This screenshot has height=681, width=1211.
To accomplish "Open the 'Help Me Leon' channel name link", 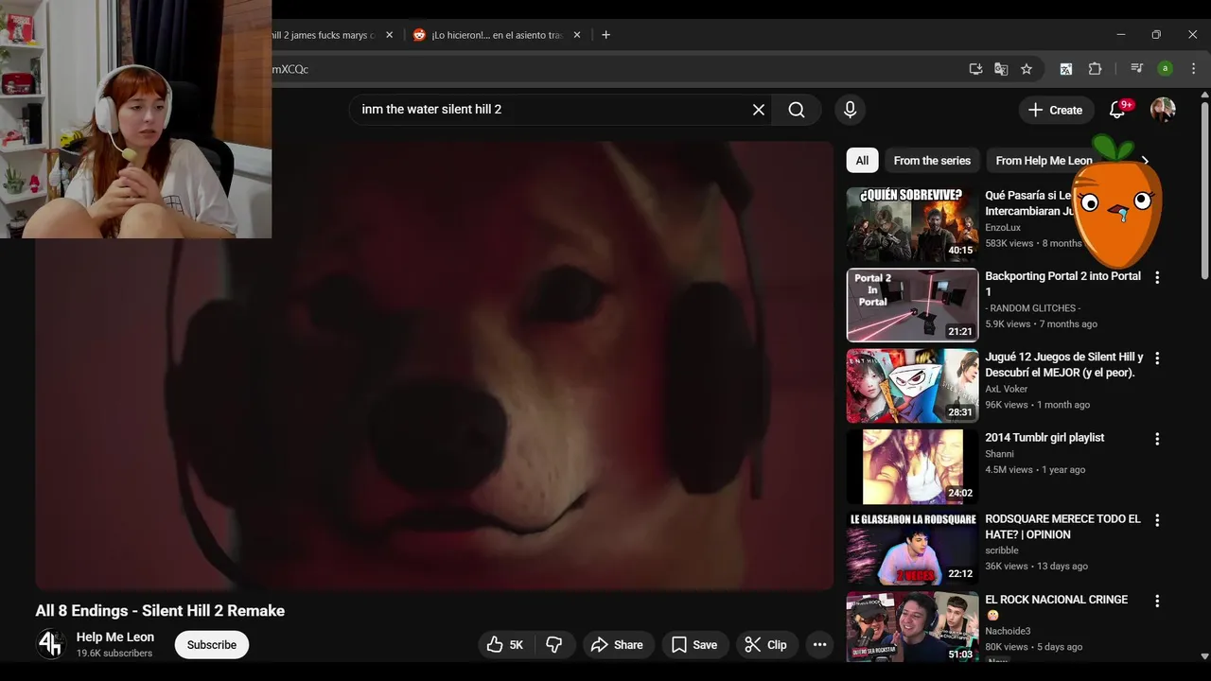I will (x=114, y=637).
